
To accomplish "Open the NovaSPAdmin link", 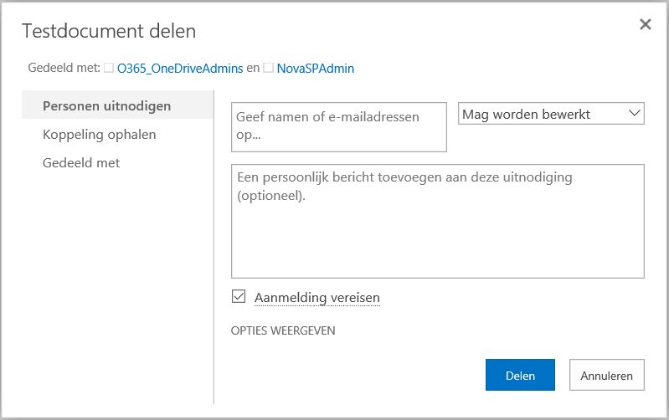I will 316,69.
